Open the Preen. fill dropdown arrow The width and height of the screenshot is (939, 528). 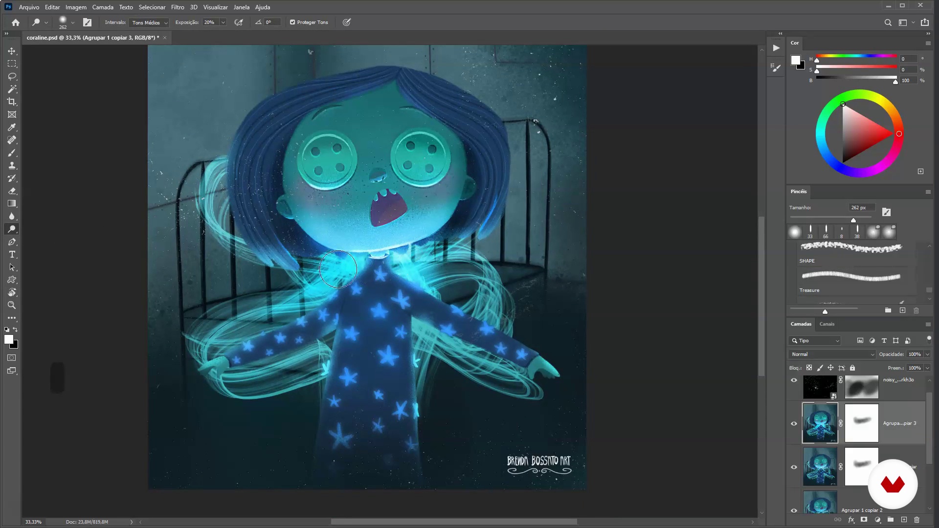(x=927, y=368)
